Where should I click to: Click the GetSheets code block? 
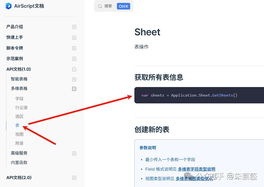tap(199, 95)
